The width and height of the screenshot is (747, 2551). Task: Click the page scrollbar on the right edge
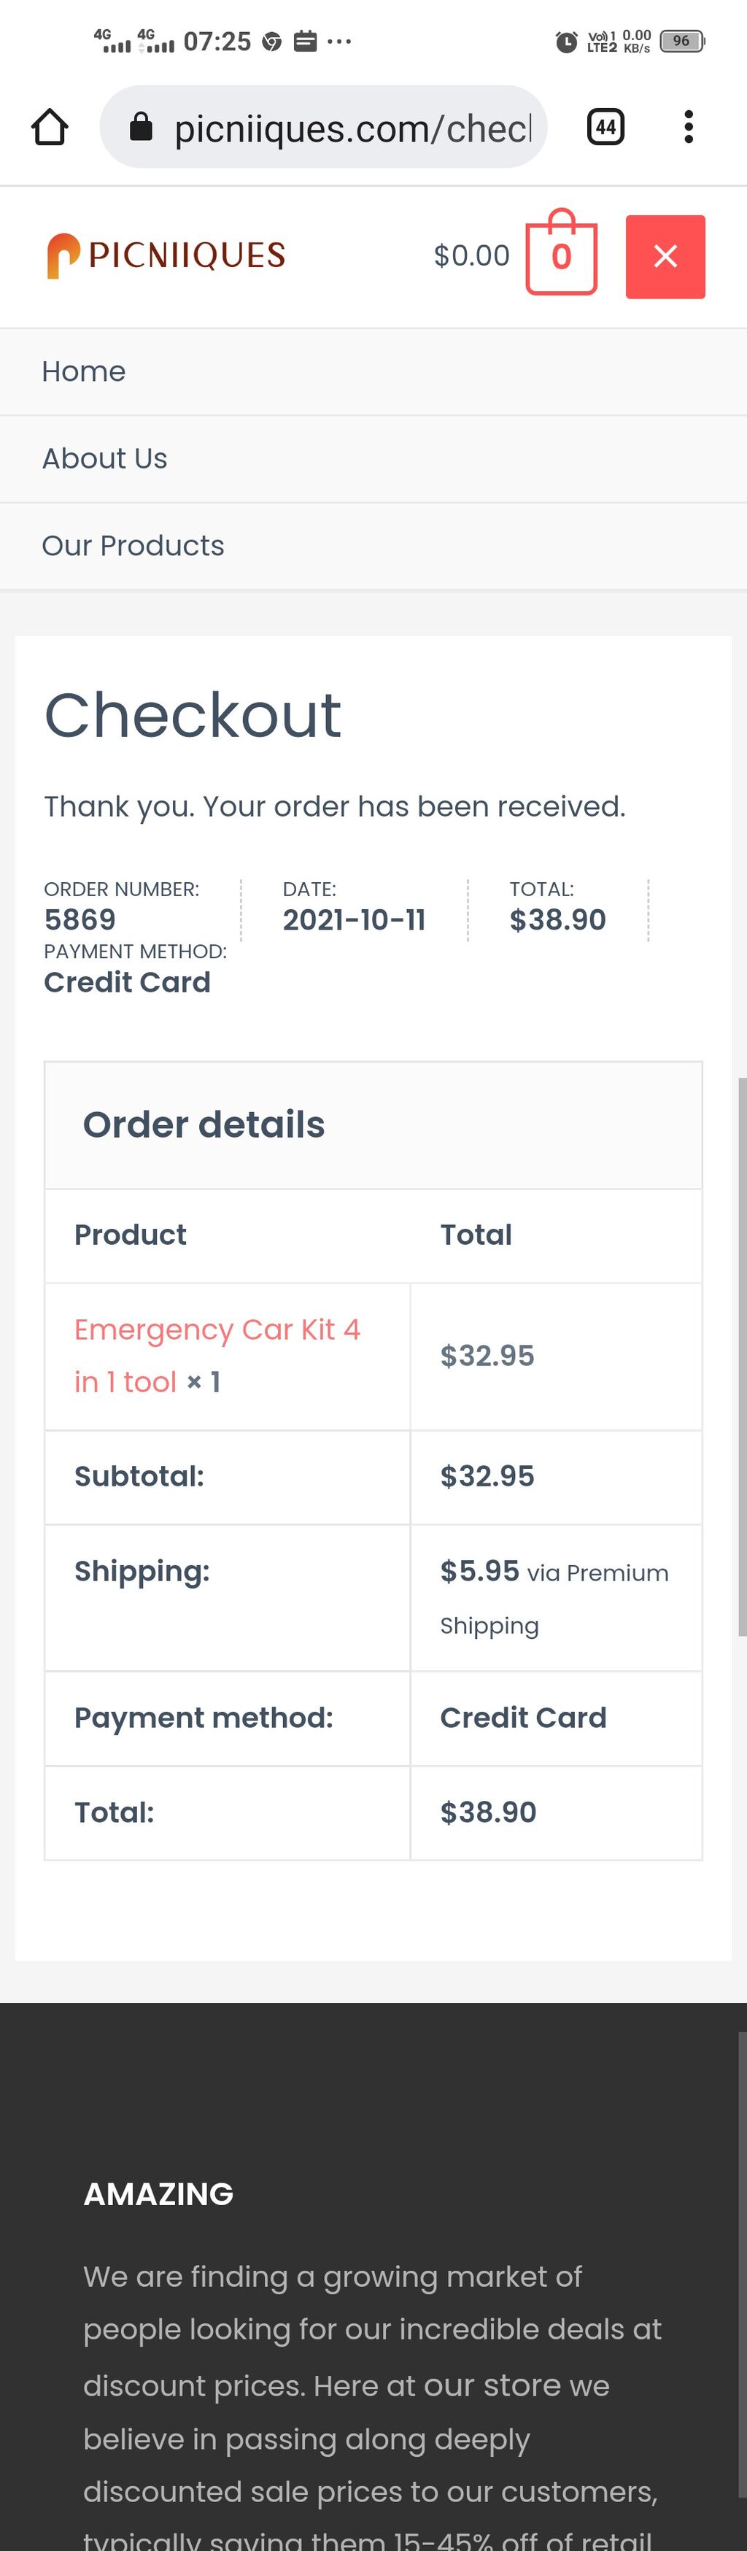click(742, 1356)
